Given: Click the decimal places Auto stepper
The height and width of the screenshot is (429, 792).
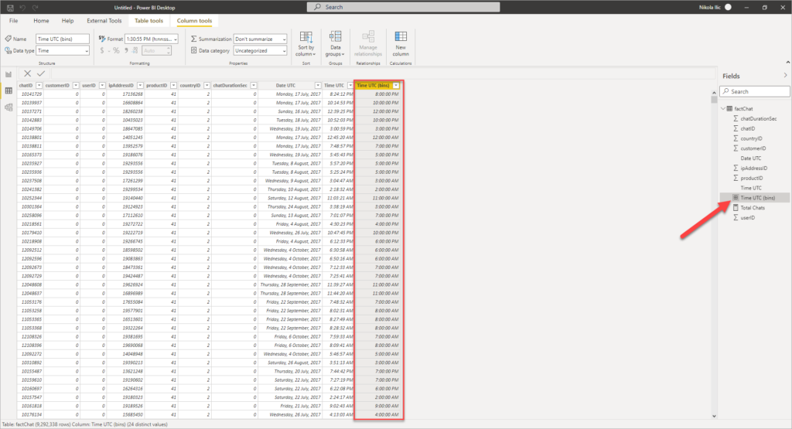Looking at the screenshot, I should pyautogui.click(x=156, y=50).
